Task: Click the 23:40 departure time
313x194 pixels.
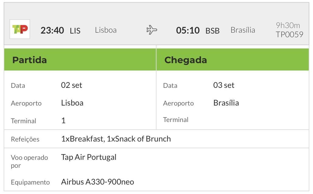Action: (52, 31)
